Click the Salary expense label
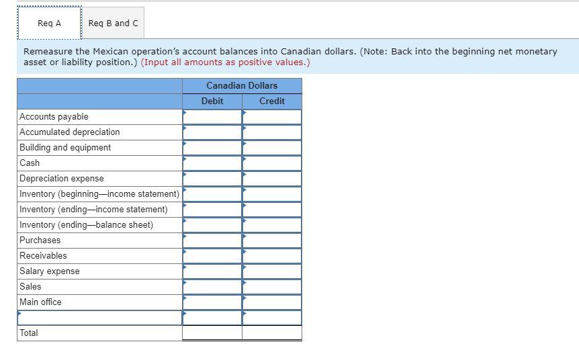Image resolution: width=579 pixels, height=346 pixels. point(50,271)
